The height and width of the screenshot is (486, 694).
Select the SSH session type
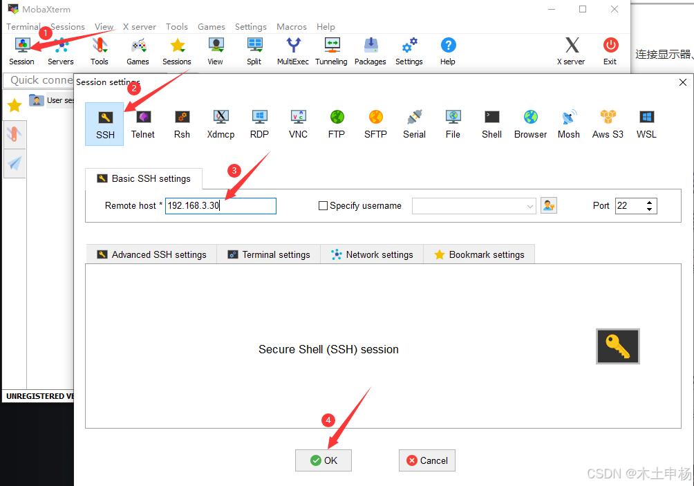coord(105,124)
